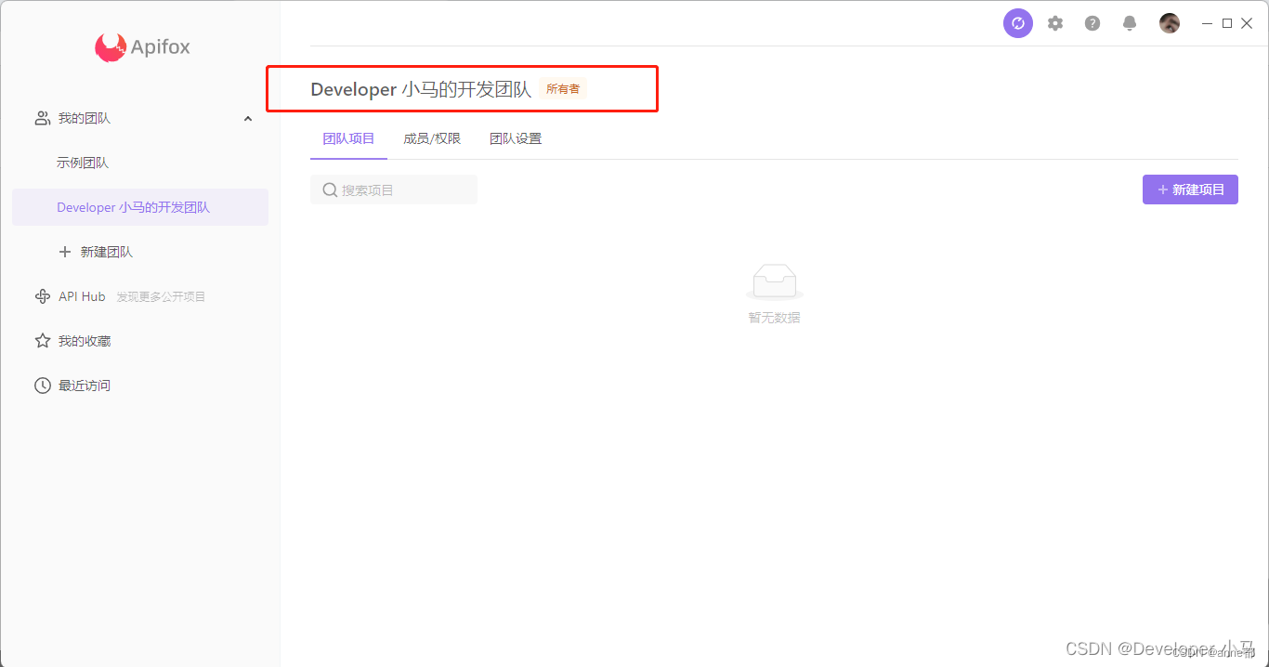The height and width of the screenshot is (667, 1269).
Task: Click the search magnifier icon
Action: (x=330, y=190)
